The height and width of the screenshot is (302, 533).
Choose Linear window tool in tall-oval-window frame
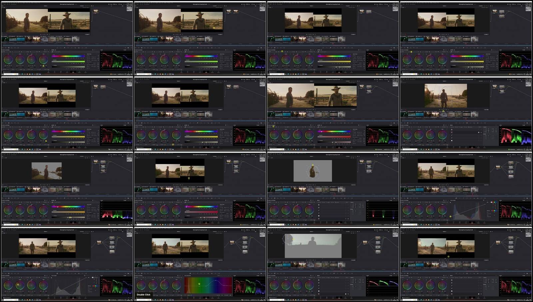(x=452, y=129)
